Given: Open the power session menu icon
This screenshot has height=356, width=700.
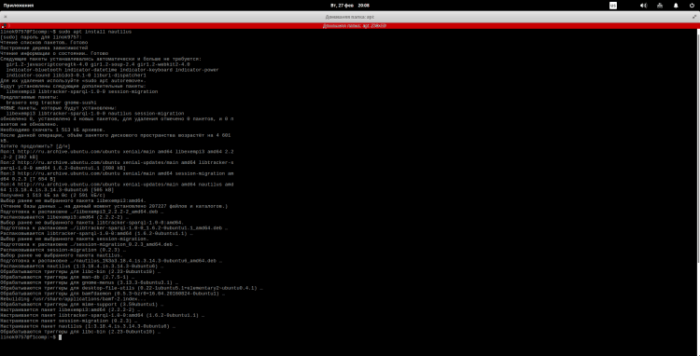Looking at the screenshot, I should 692,6.
